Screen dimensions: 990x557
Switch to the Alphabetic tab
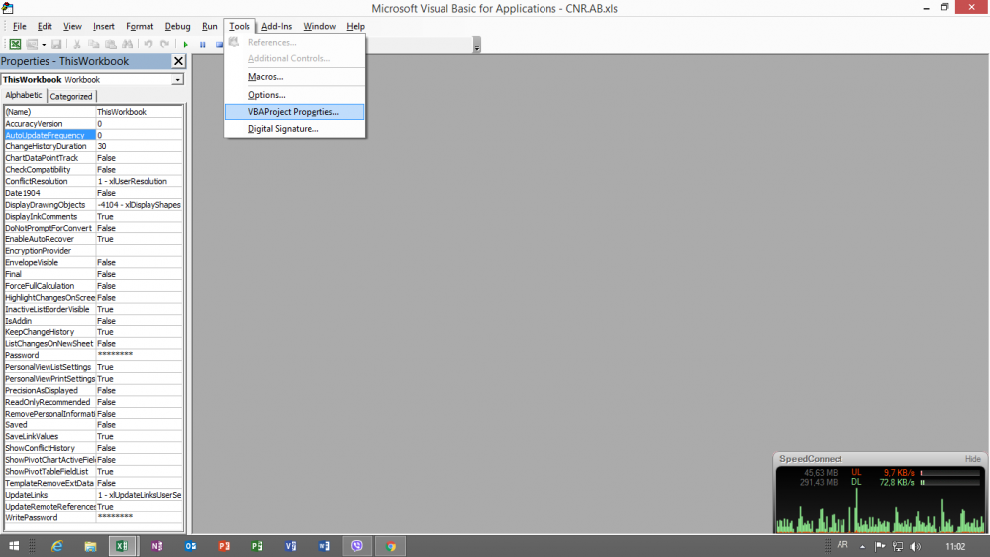click(x=24, y=95)
